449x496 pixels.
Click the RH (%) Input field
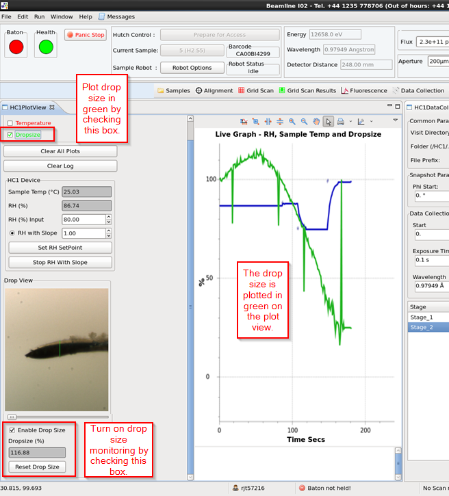click(84, 220)
